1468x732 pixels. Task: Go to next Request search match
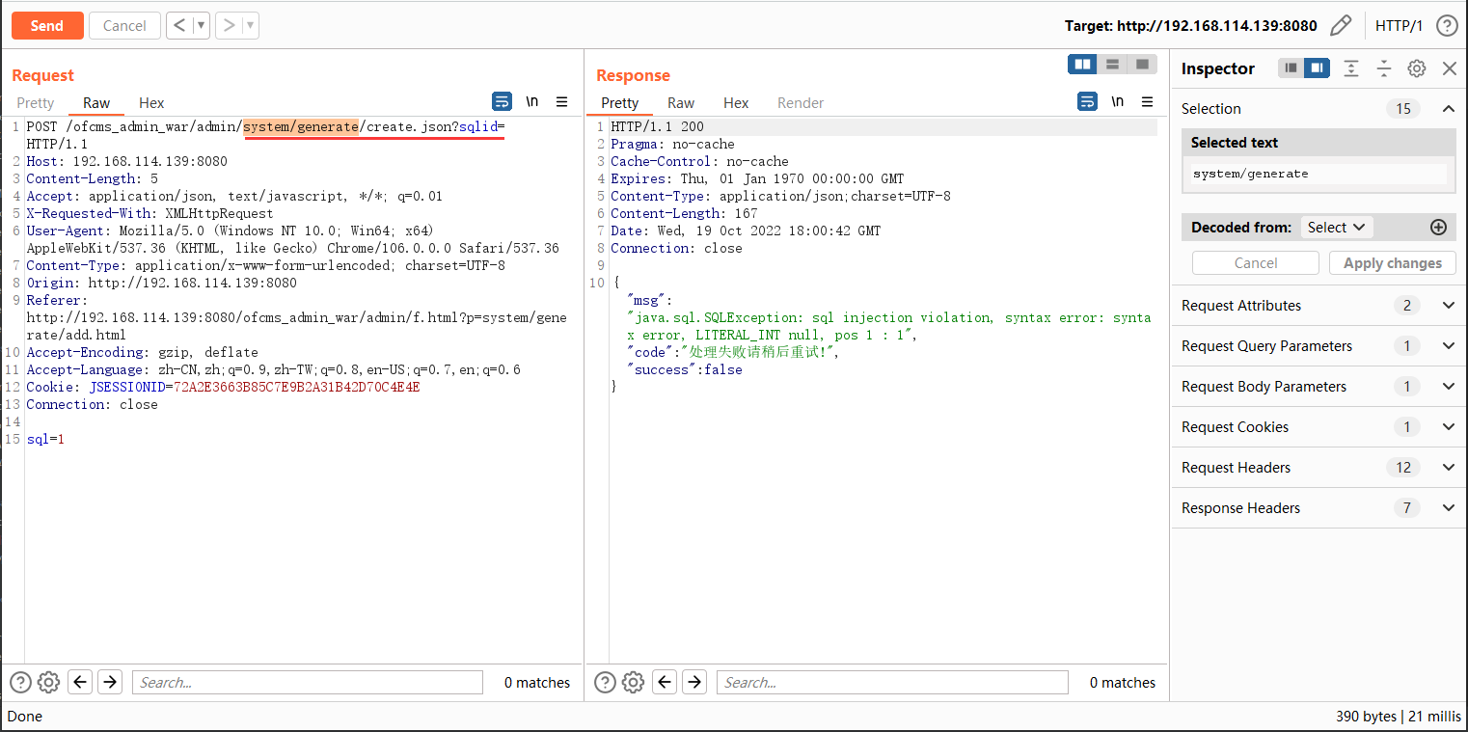(x=110, y=683)
